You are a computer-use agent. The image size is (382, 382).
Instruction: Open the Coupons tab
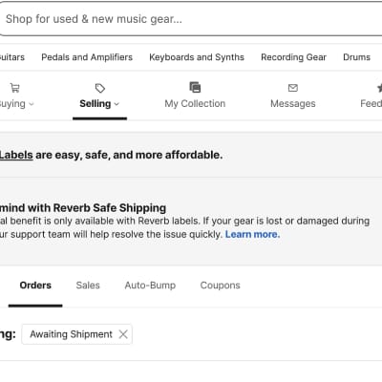click(220, 286)
